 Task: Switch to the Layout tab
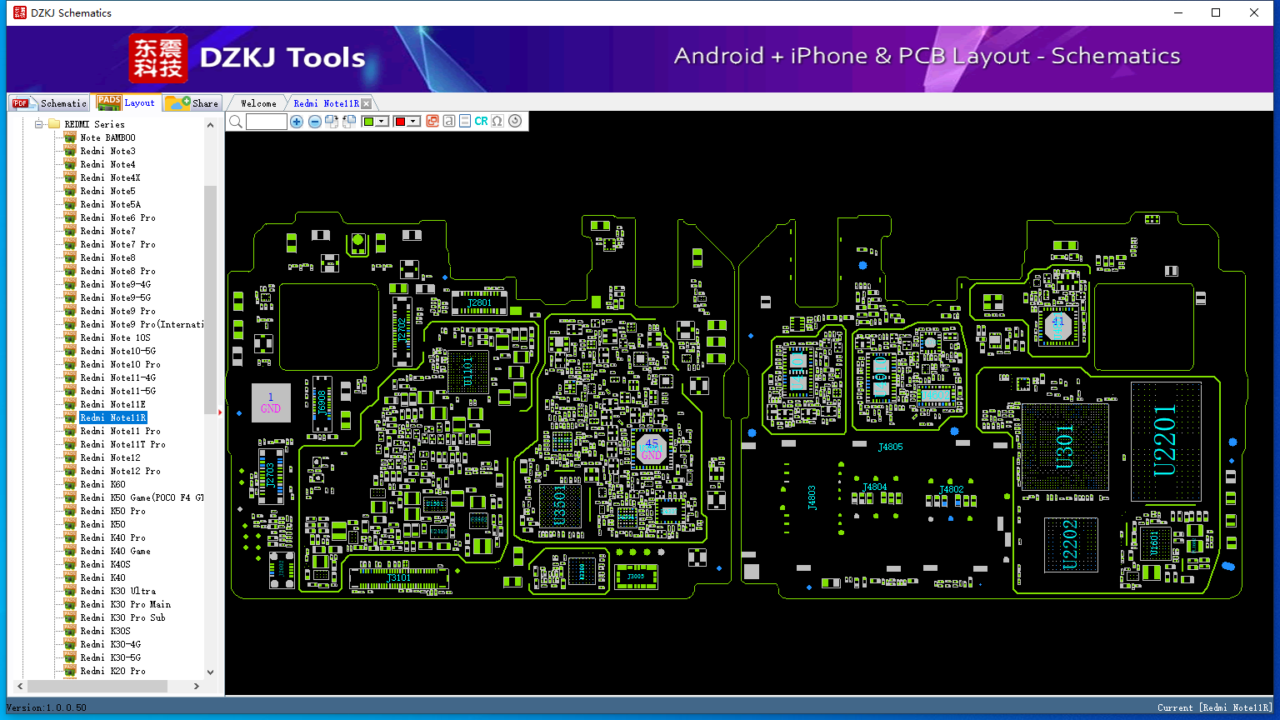coord(126,102)
